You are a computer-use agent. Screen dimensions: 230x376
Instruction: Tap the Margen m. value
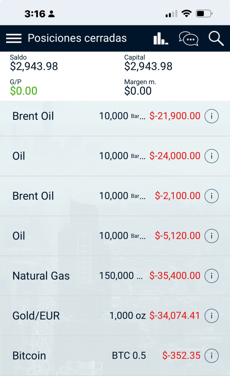coord(138,91)
